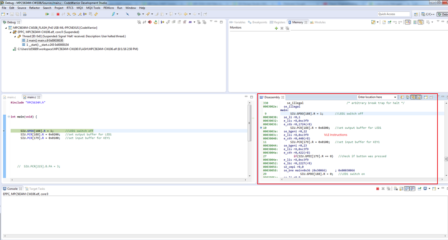Open the dropdown next to the New icon
448x240 pixels.
pyautogui.click(x=8, y=14)
